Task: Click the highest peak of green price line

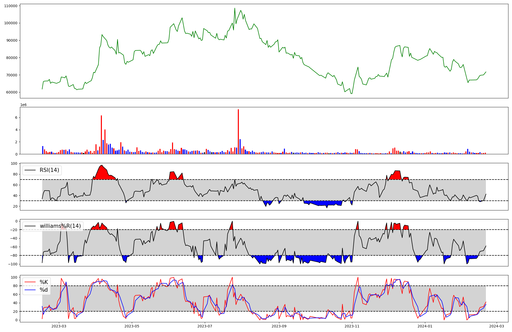Action: click(234, 8)
